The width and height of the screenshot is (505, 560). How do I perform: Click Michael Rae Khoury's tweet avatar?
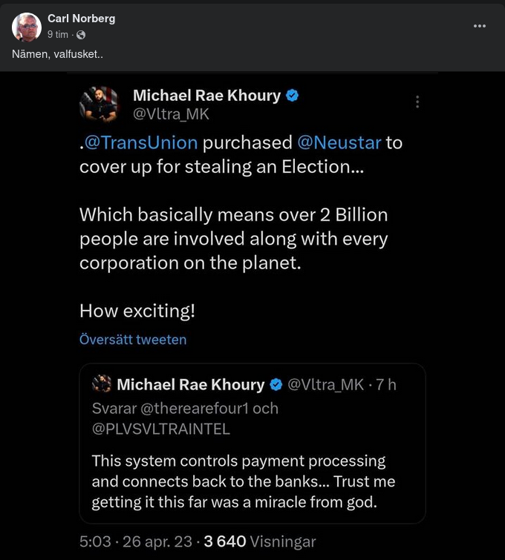pyautogui.click(x=99, y=104)
